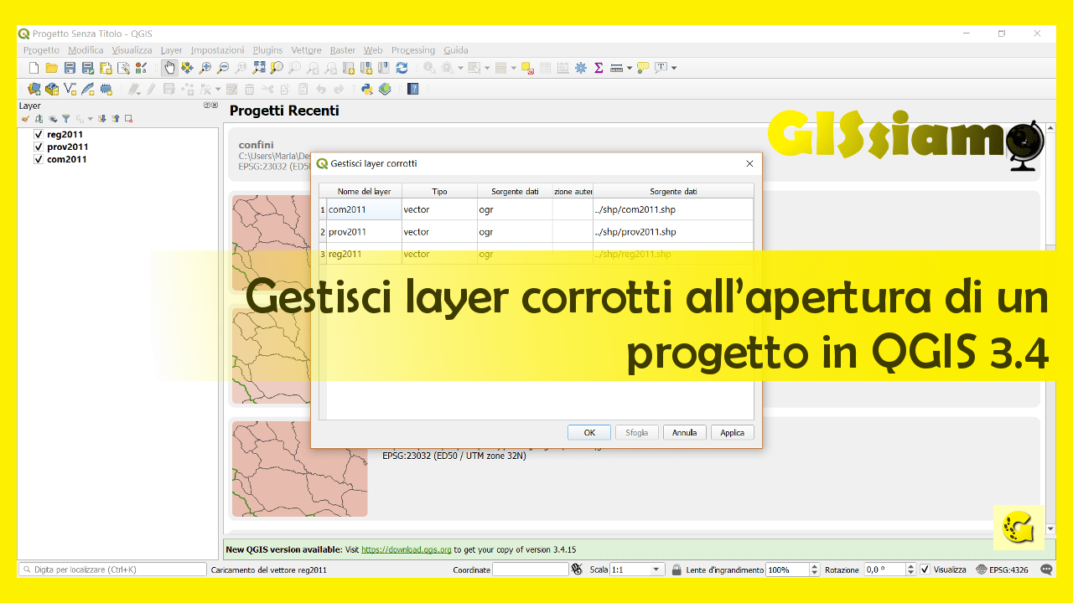This screenshot has width=1073, height=603.
Task: Open the Processing menu
Action: (413, 50)
